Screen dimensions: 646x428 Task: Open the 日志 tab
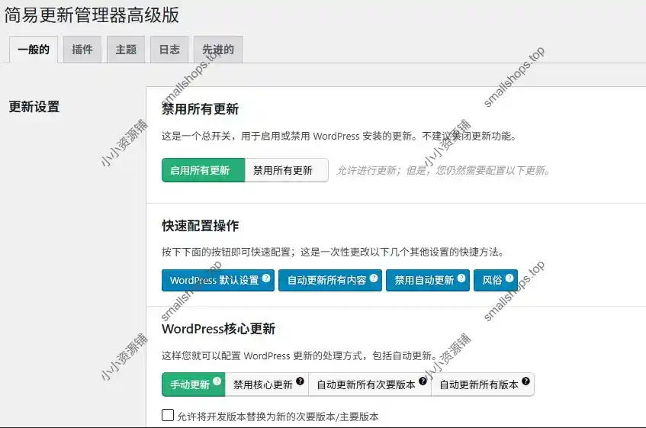pyautogui.click(x=169, y=50)
